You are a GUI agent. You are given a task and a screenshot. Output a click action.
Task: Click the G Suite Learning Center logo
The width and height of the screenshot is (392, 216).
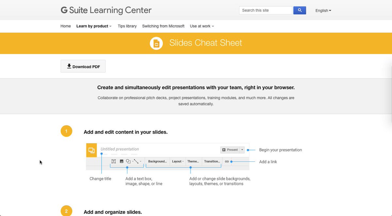coord(106,10)
